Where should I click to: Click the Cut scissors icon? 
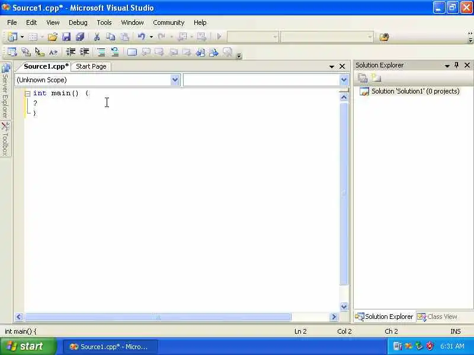pyautogui.click(x=97, y=37)
